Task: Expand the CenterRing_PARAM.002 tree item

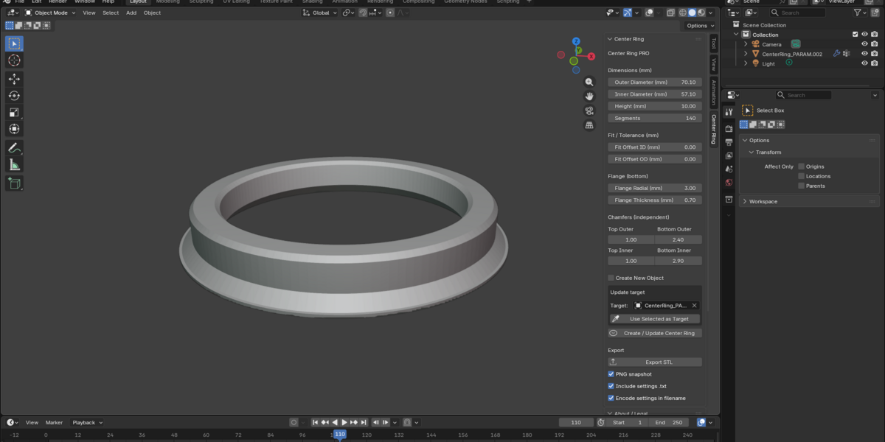Action: [x=746, y=54]
